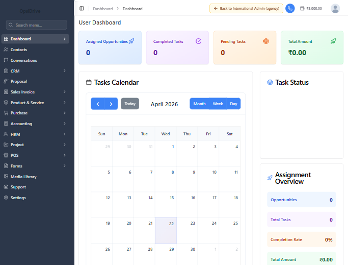Image resolution: width=348 pixels, height=265 pixels.
Task: Expand the HRM submenu chevron
Action: [65, 134]
